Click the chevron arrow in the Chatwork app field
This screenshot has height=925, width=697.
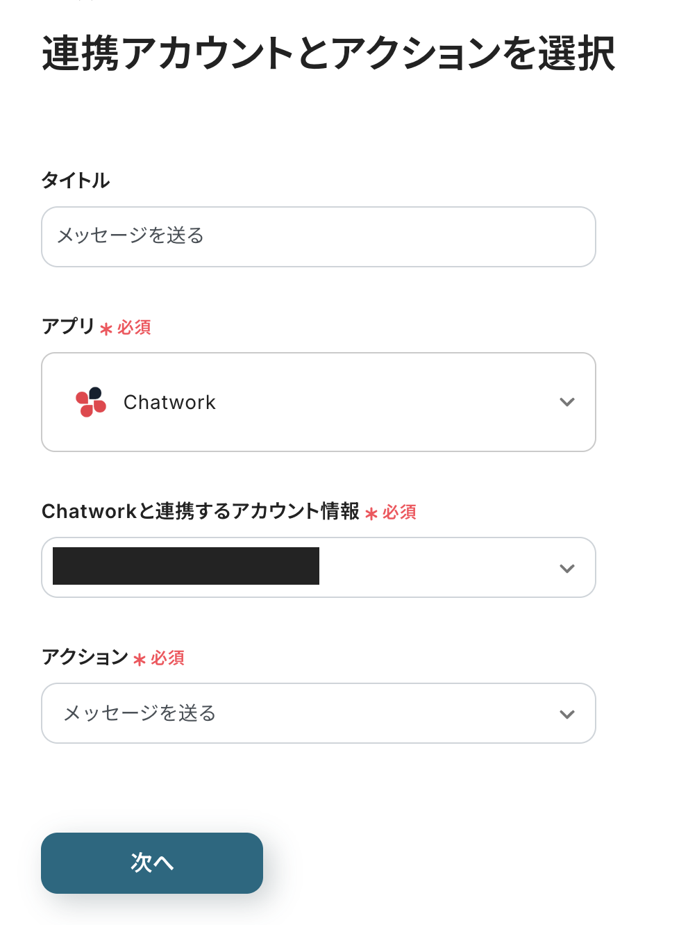tap(567, 402)
